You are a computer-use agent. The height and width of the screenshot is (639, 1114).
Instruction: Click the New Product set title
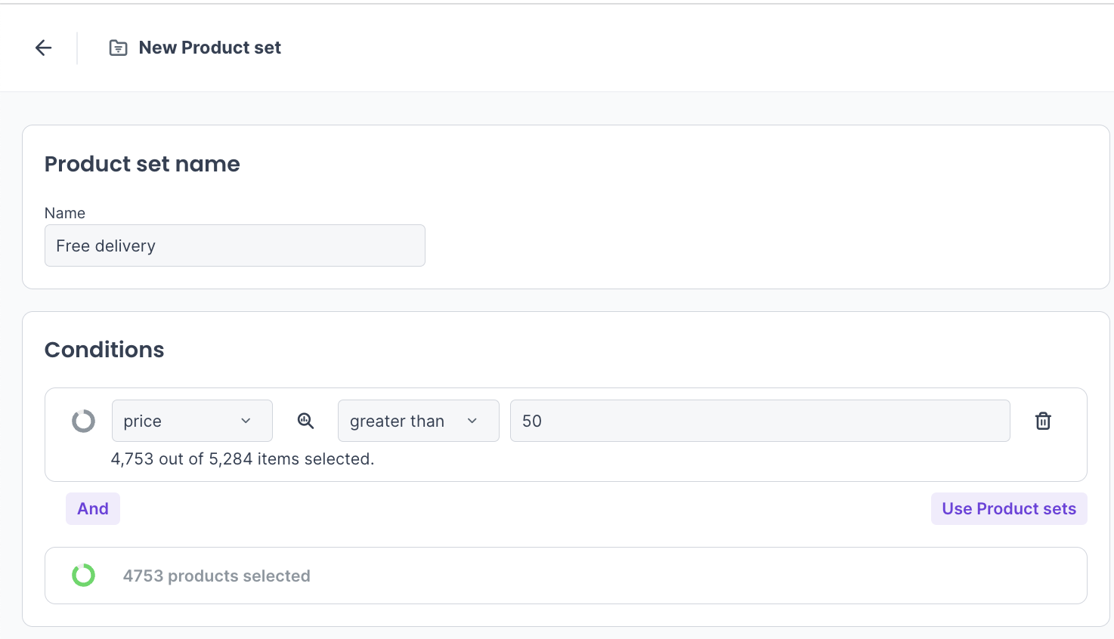[209, 48]
